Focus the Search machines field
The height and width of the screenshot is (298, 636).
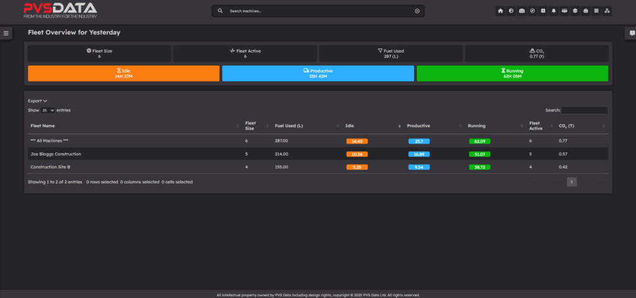point(318,11)
